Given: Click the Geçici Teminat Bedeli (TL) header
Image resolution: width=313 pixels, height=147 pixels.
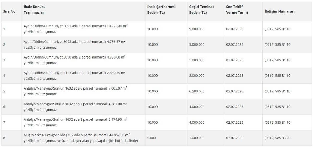Looking at the screenshot, I should click(x=201, y=9).
